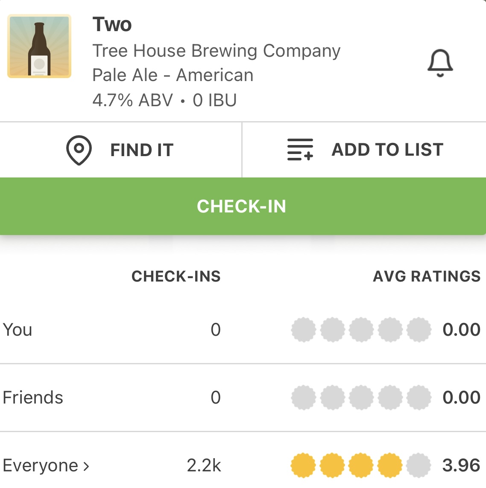Viewport: 486px width, 488px height.
Task: Open the beer bottle label thumbnail
Action: 39,46
